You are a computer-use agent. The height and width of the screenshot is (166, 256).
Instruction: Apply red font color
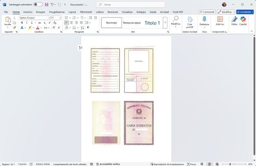tap(38, 28)
